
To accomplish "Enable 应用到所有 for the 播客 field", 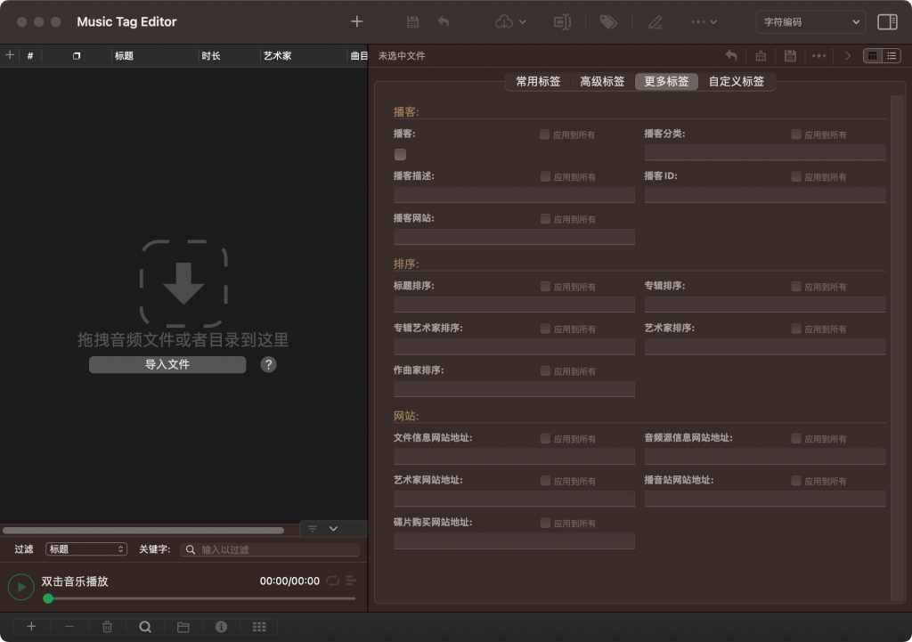I will pyautogui.click(x=543, y=134).
